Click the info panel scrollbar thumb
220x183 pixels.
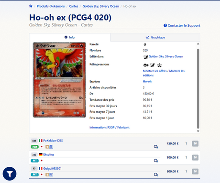(198, 88)
